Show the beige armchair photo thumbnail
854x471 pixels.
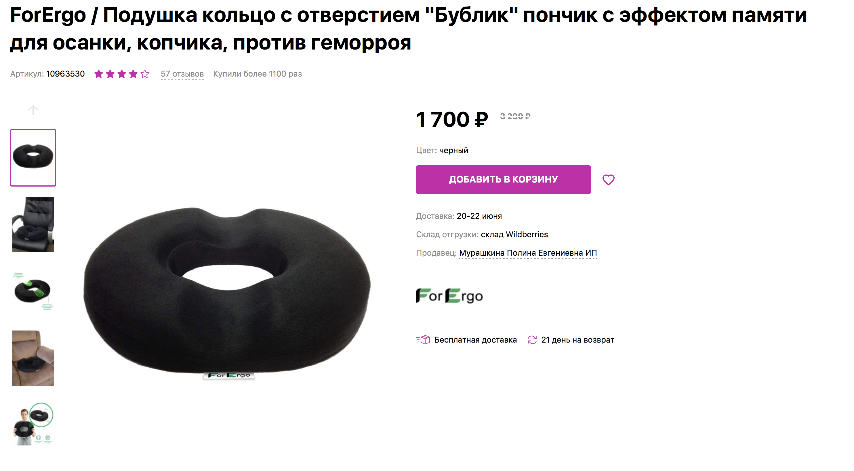click(33, 358)
